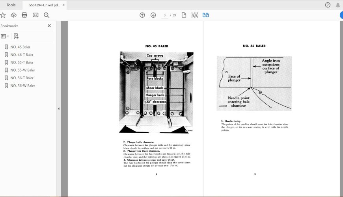The height and width of the screenshot is (197, 343).
Task: Close the Bookmarks panel
Action: (49, 26)
